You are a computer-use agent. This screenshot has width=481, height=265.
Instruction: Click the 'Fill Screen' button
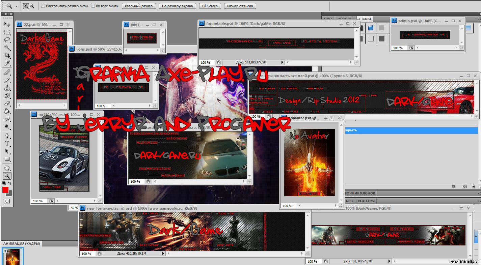tap(210, 6)
